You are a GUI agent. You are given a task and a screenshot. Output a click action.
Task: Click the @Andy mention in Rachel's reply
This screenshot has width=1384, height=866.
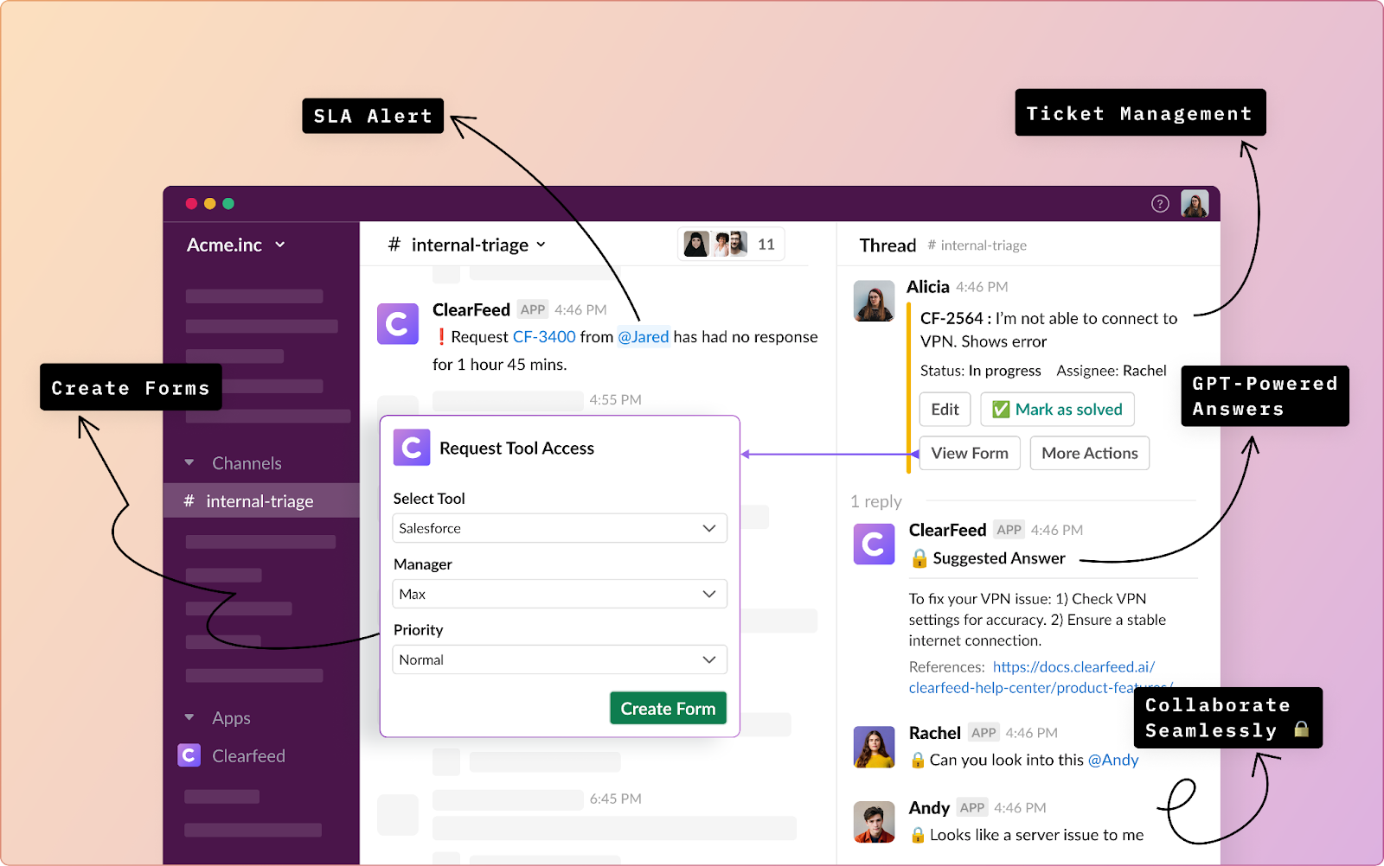tap(1113, 760)
